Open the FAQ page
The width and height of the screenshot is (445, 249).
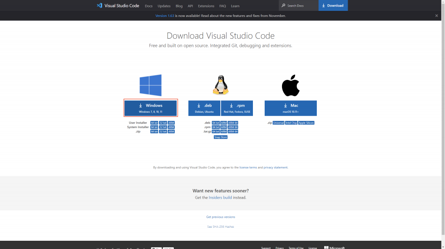[222, 6]
